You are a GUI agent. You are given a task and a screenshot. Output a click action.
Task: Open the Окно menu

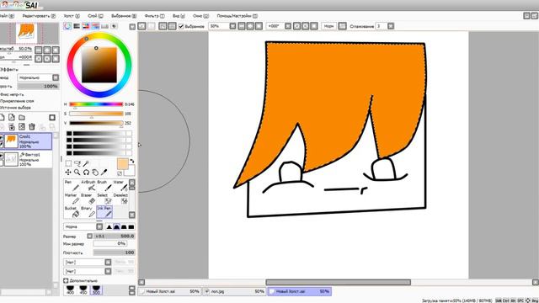(x=200, y=16)
